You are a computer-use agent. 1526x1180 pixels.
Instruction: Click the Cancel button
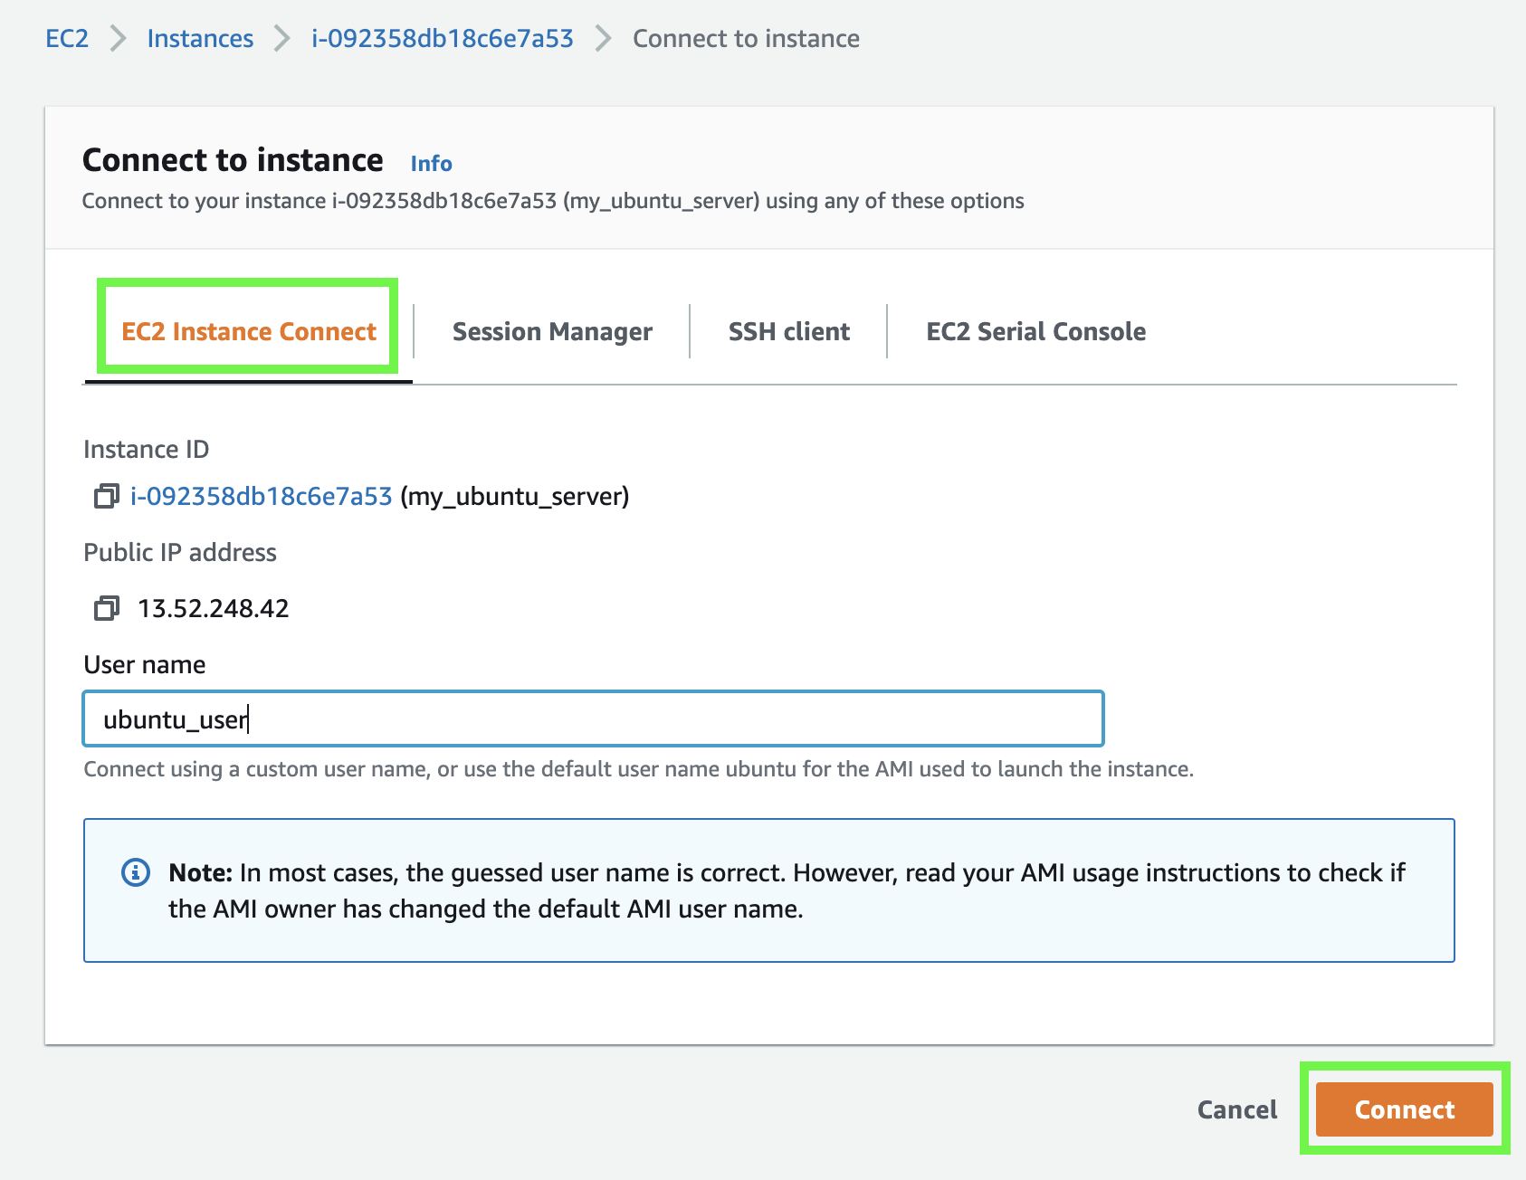pos(1236,1109)
